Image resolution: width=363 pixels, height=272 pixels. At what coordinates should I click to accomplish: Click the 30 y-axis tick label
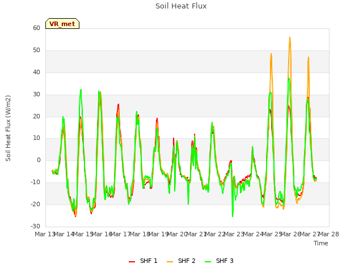[36, 95]
